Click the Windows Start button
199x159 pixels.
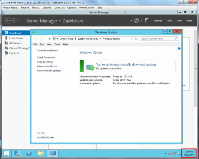[6, 153]
